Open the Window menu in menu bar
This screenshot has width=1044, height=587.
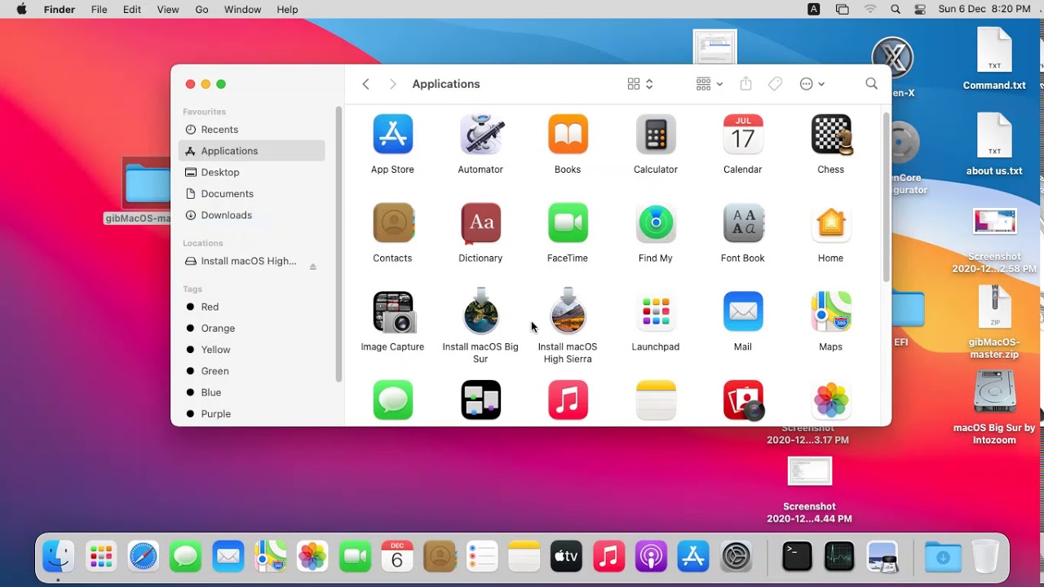point(242,9)
